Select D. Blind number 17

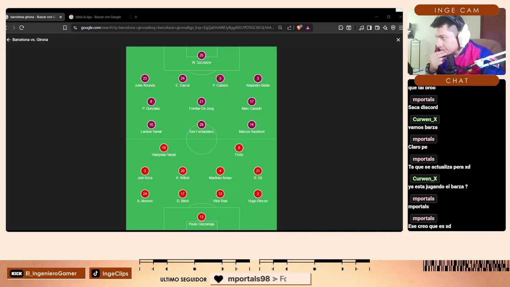click(x=182, y=197)
